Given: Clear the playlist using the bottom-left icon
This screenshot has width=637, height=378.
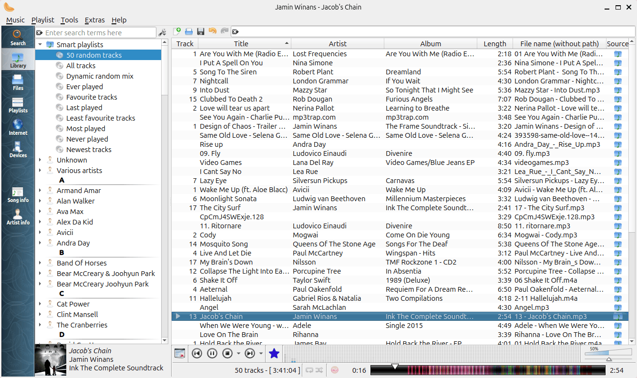Looking at the screenshot, I should point(180,353).
